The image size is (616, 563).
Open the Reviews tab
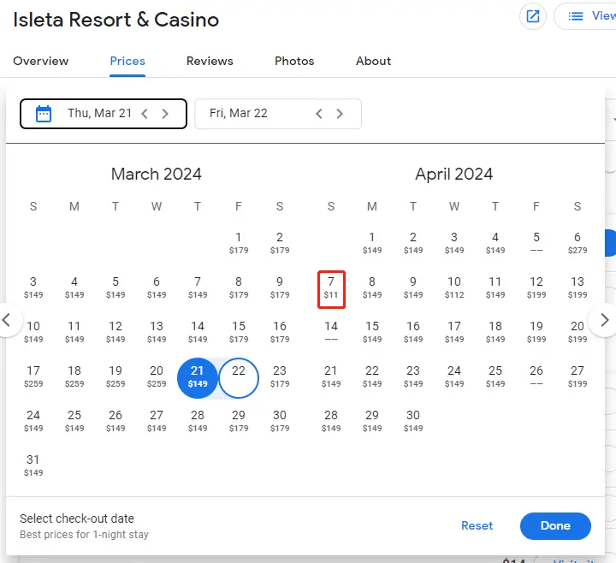[x=210, y=61]
